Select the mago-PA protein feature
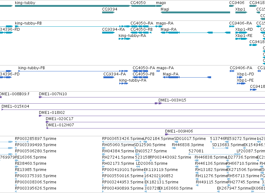 point(158,71)
